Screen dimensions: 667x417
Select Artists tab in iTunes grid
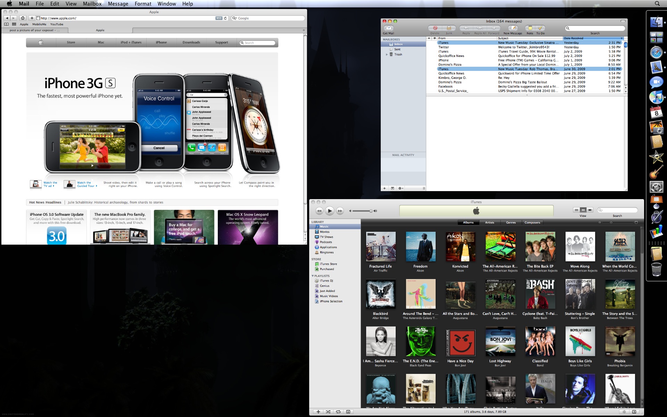click(489, 222)
